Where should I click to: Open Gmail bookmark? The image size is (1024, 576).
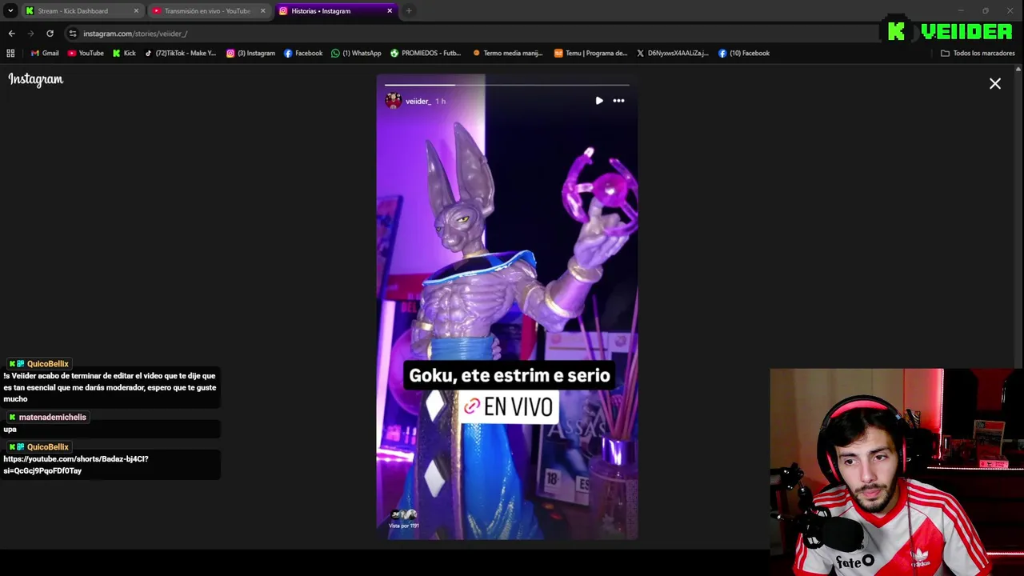[x=45, y=54]
